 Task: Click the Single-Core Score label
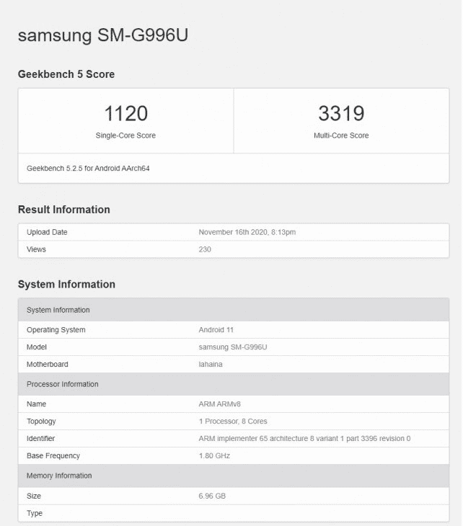click(125, 135)
